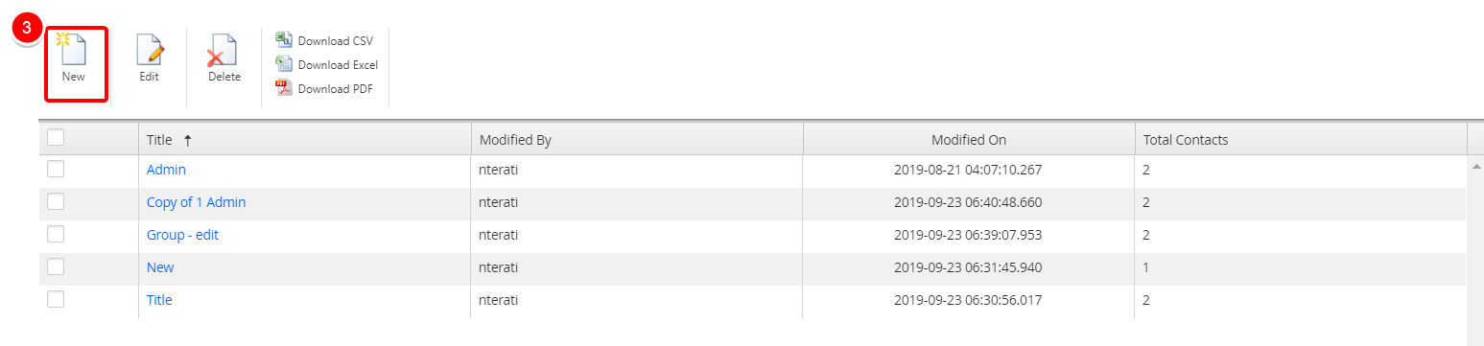This screenshot has width=1484, height=346.
Task: Download the list as Excel
Action: click(x=327, y=64)
